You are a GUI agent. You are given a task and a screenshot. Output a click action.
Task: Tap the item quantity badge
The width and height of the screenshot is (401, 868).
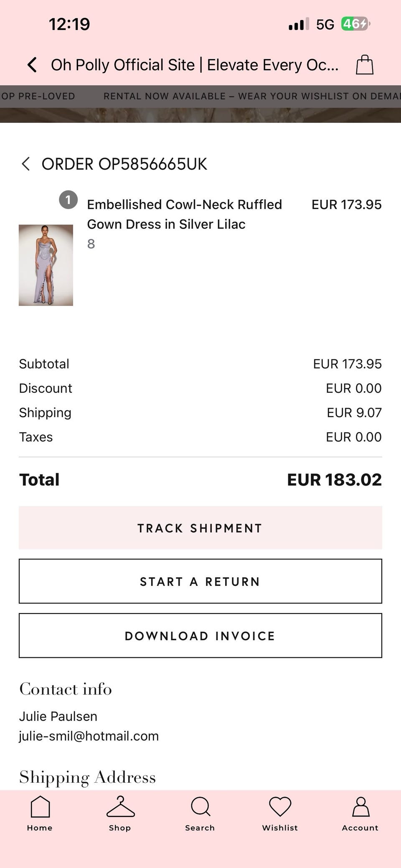(x=68, y=200)
